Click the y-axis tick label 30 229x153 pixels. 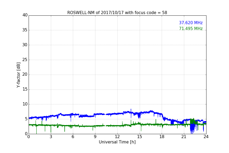[x=25, y=45]
